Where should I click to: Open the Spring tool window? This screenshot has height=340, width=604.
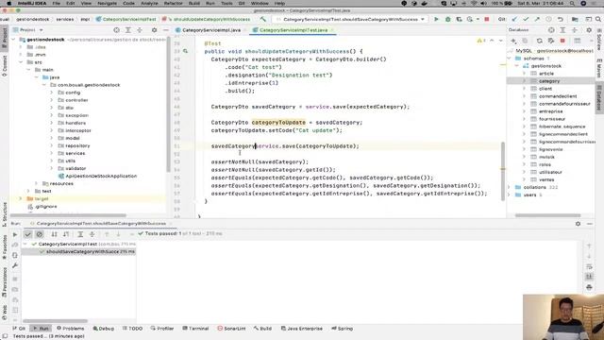pyautogui.click(x=342, y=329)
